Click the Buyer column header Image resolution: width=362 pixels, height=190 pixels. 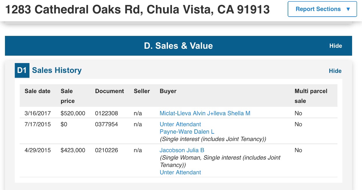tap(168, 91)
